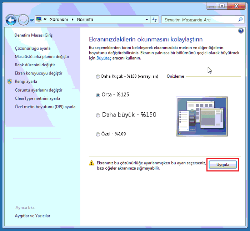Click the monitor icon in address bar
The width and height of the screenshot is (250, 231).
point(39,19)
